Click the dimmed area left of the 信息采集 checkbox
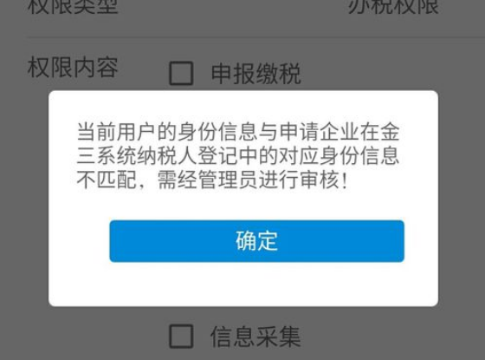This screenshot has width=485, height=360. pos(85,337)
